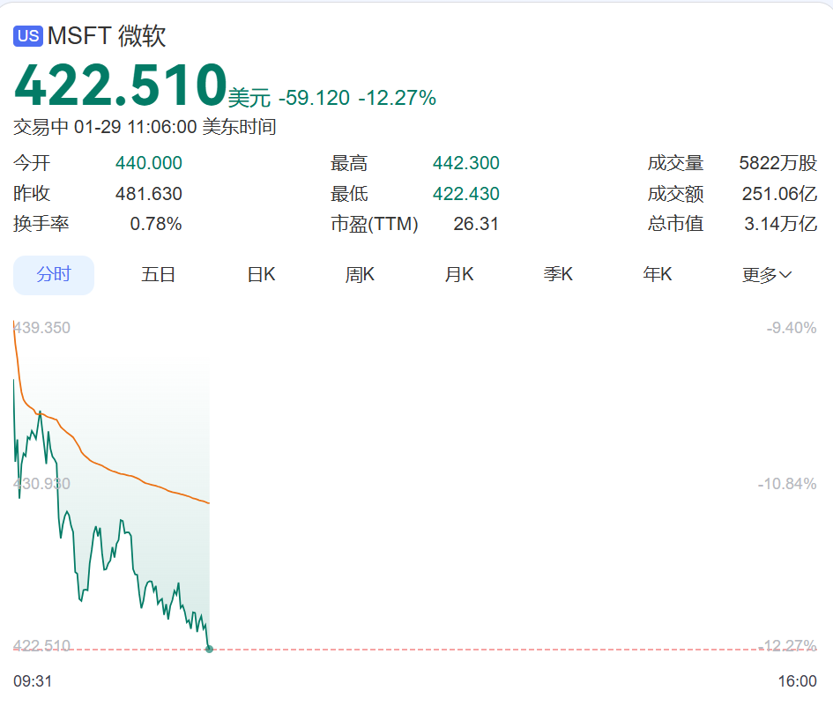Click the 成交额 value 251.06亿

point(779,193)
